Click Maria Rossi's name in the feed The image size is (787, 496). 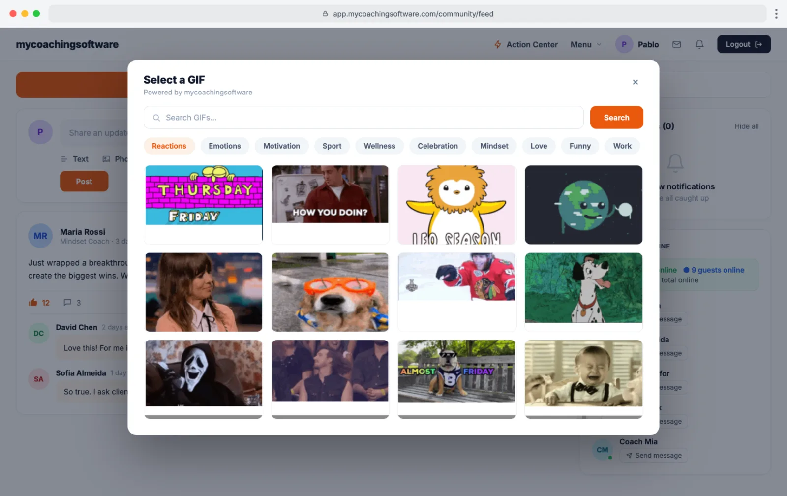click(x=83, y=232)
